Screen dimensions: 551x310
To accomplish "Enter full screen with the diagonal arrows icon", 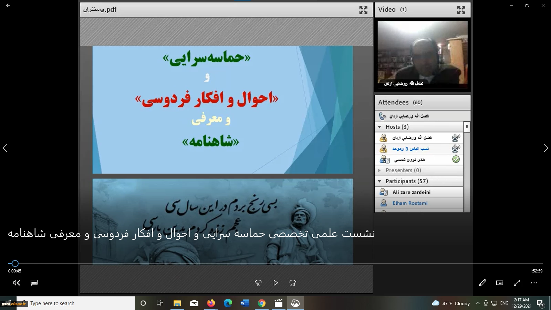I will tap(517, 283).
